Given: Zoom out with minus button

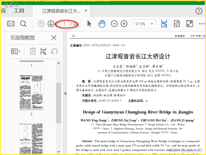Looking at the screenshot, I should [x=114, y=24].
